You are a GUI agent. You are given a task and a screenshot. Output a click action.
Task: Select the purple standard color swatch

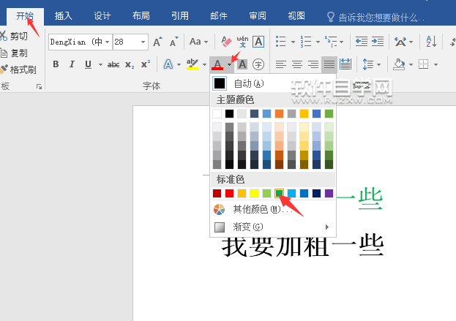click(329, 193)
